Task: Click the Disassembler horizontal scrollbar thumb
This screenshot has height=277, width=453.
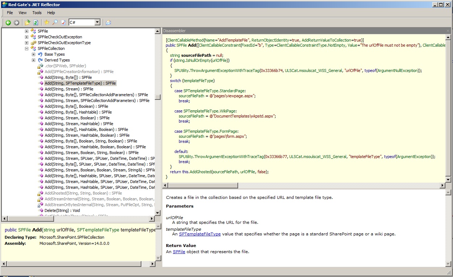Action: coord(203,186)
